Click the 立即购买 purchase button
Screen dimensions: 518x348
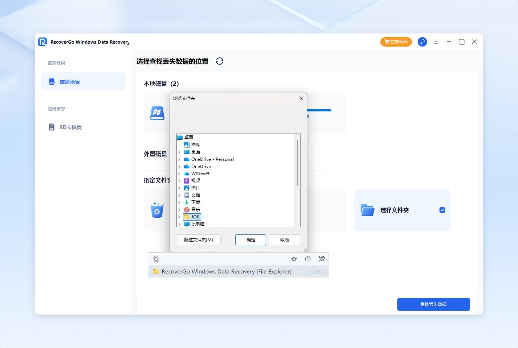(396, 42)
